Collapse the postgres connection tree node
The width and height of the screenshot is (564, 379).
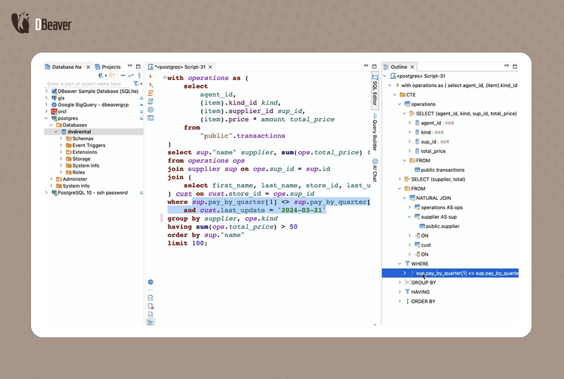[x=47, y=118]
